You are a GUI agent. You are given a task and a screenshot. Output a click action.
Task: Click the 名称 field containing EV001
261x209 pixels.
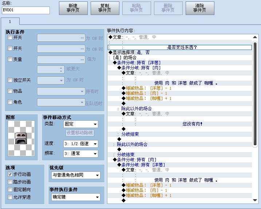[x=26, y=10]
